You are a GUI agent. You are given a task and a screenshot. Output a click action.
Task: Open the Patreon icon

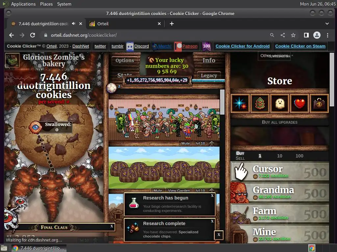pyautogui.click(x=178, y=46)
